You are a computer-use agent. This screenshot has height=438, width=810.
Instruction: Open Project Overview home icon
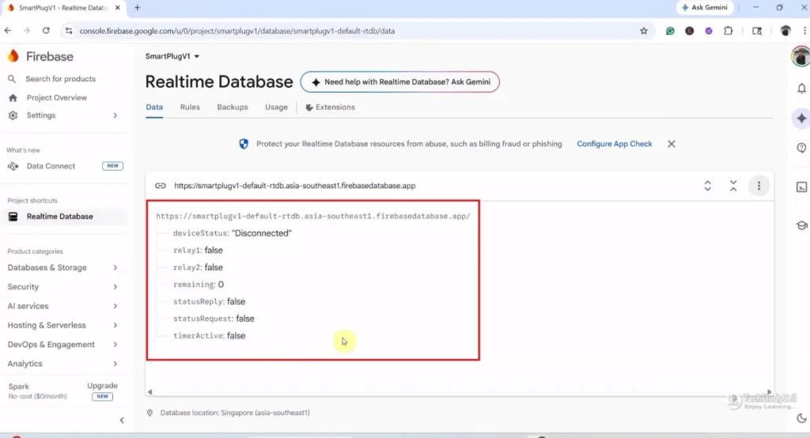coord(13,97)
